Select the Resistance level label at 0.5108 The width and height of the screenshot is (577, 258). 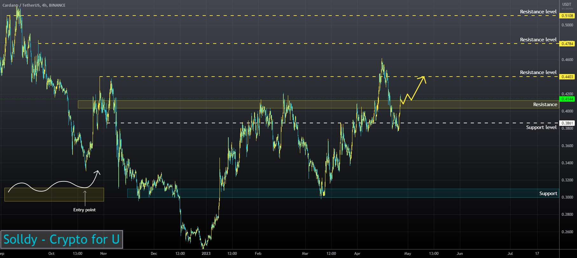[538, 12]
